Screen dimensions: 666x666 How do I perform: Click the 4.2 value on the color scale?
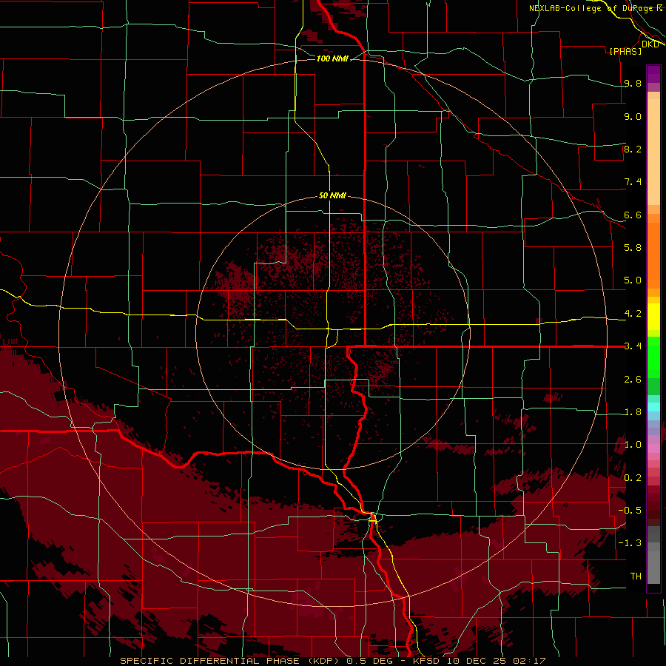(633, 314)
